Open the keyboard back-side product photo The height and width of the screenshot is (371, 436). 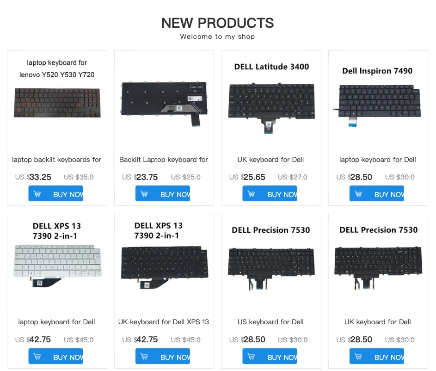(164, 104)
